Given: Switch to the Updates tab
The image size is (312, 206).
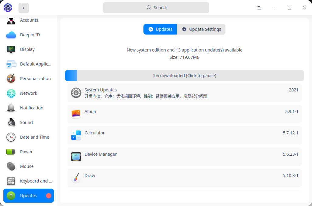Looking at the screenshot, I should click(x=160, y=29).
